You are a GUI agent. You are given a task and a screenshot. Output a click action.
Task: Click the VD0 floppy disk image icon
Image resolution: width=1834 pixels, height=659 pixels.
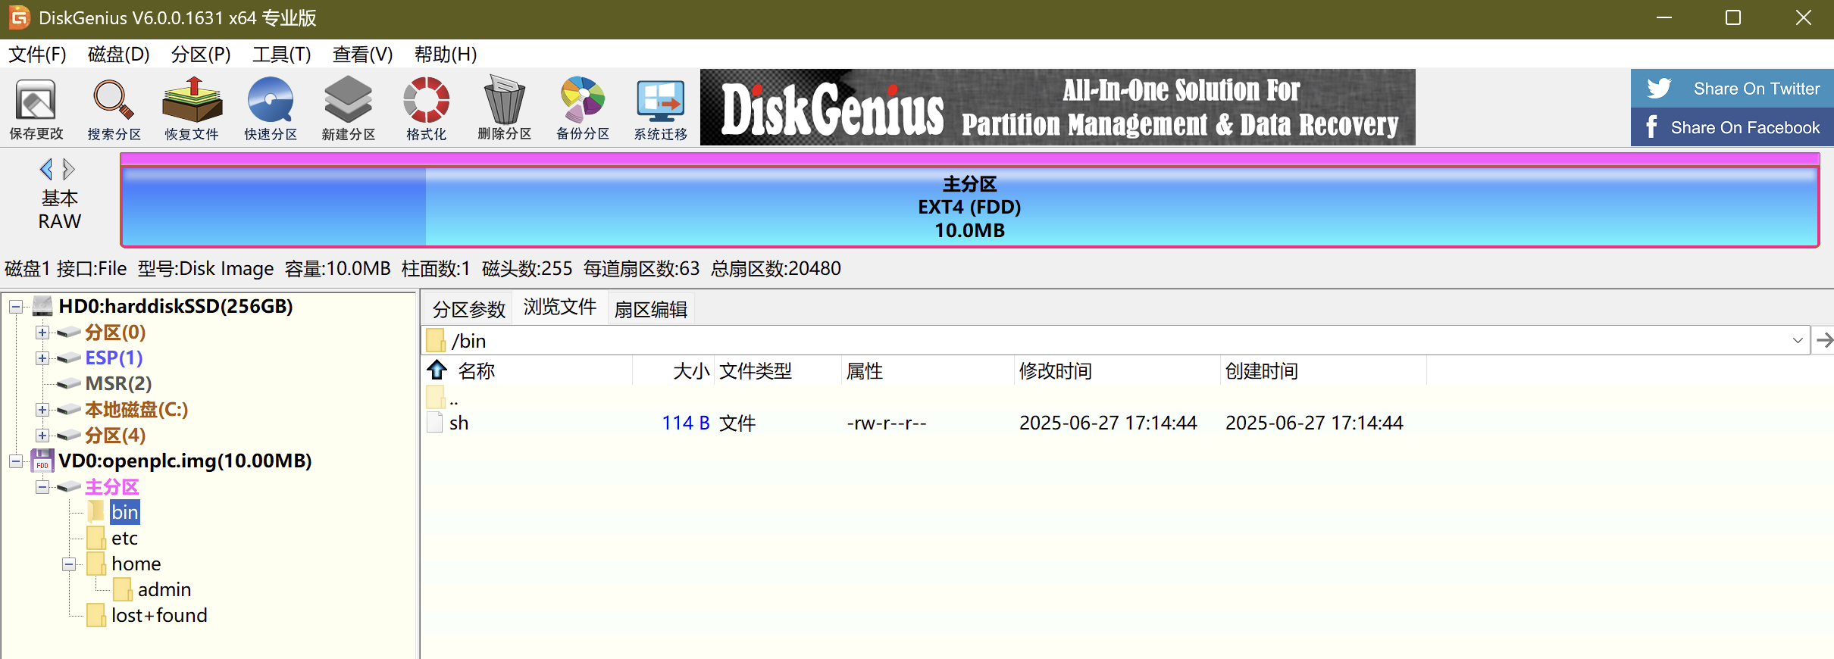[x=42, y=461]
